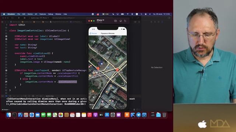The image size is (236, 132).
Task: Select highlighted scaleAspectFit on line 29
Action: pyautogui.click(x=68, y=82)
